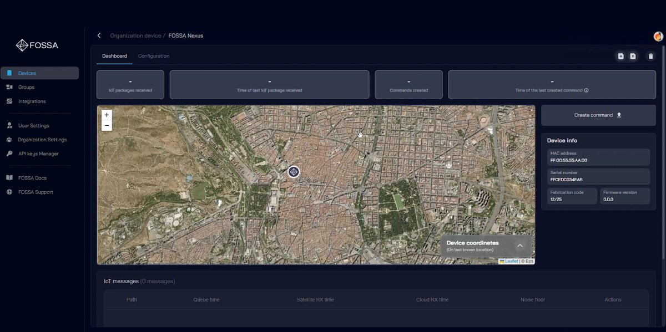
Task: Click the Device coordinates title on the map
Action: click(x=472, y=243)
